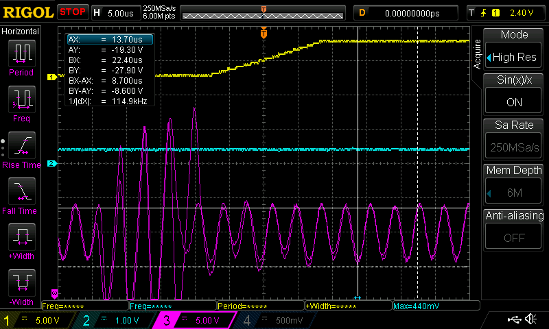The image size is (549, 329).
Task: Toggle channel 4 500mV display
Action: point(278,320)
